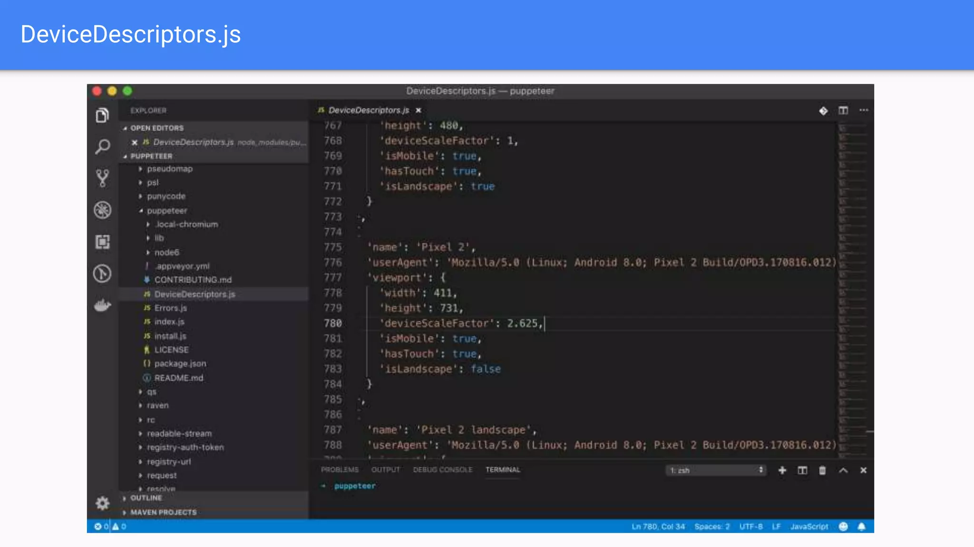
Task: Open package.json in the explorer
Action: 180,364
